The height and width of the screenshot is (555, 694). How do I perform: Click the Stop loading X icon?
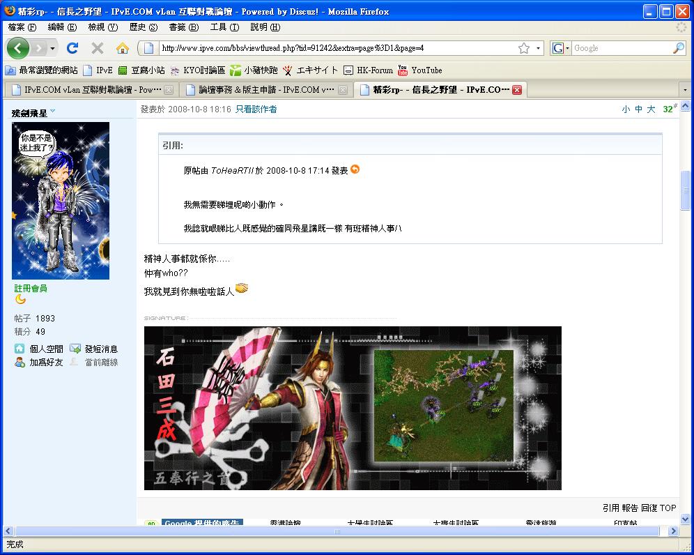click(98, 48)
